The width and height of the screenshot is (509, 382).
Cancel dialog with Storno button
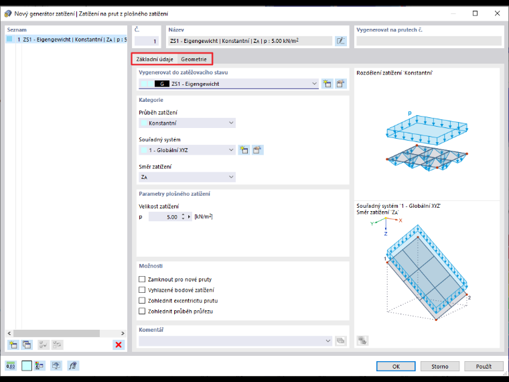[x=440, y=366]
